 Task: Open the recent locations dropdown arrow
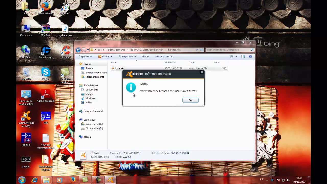pyautogui.click(x=88, y=50)
